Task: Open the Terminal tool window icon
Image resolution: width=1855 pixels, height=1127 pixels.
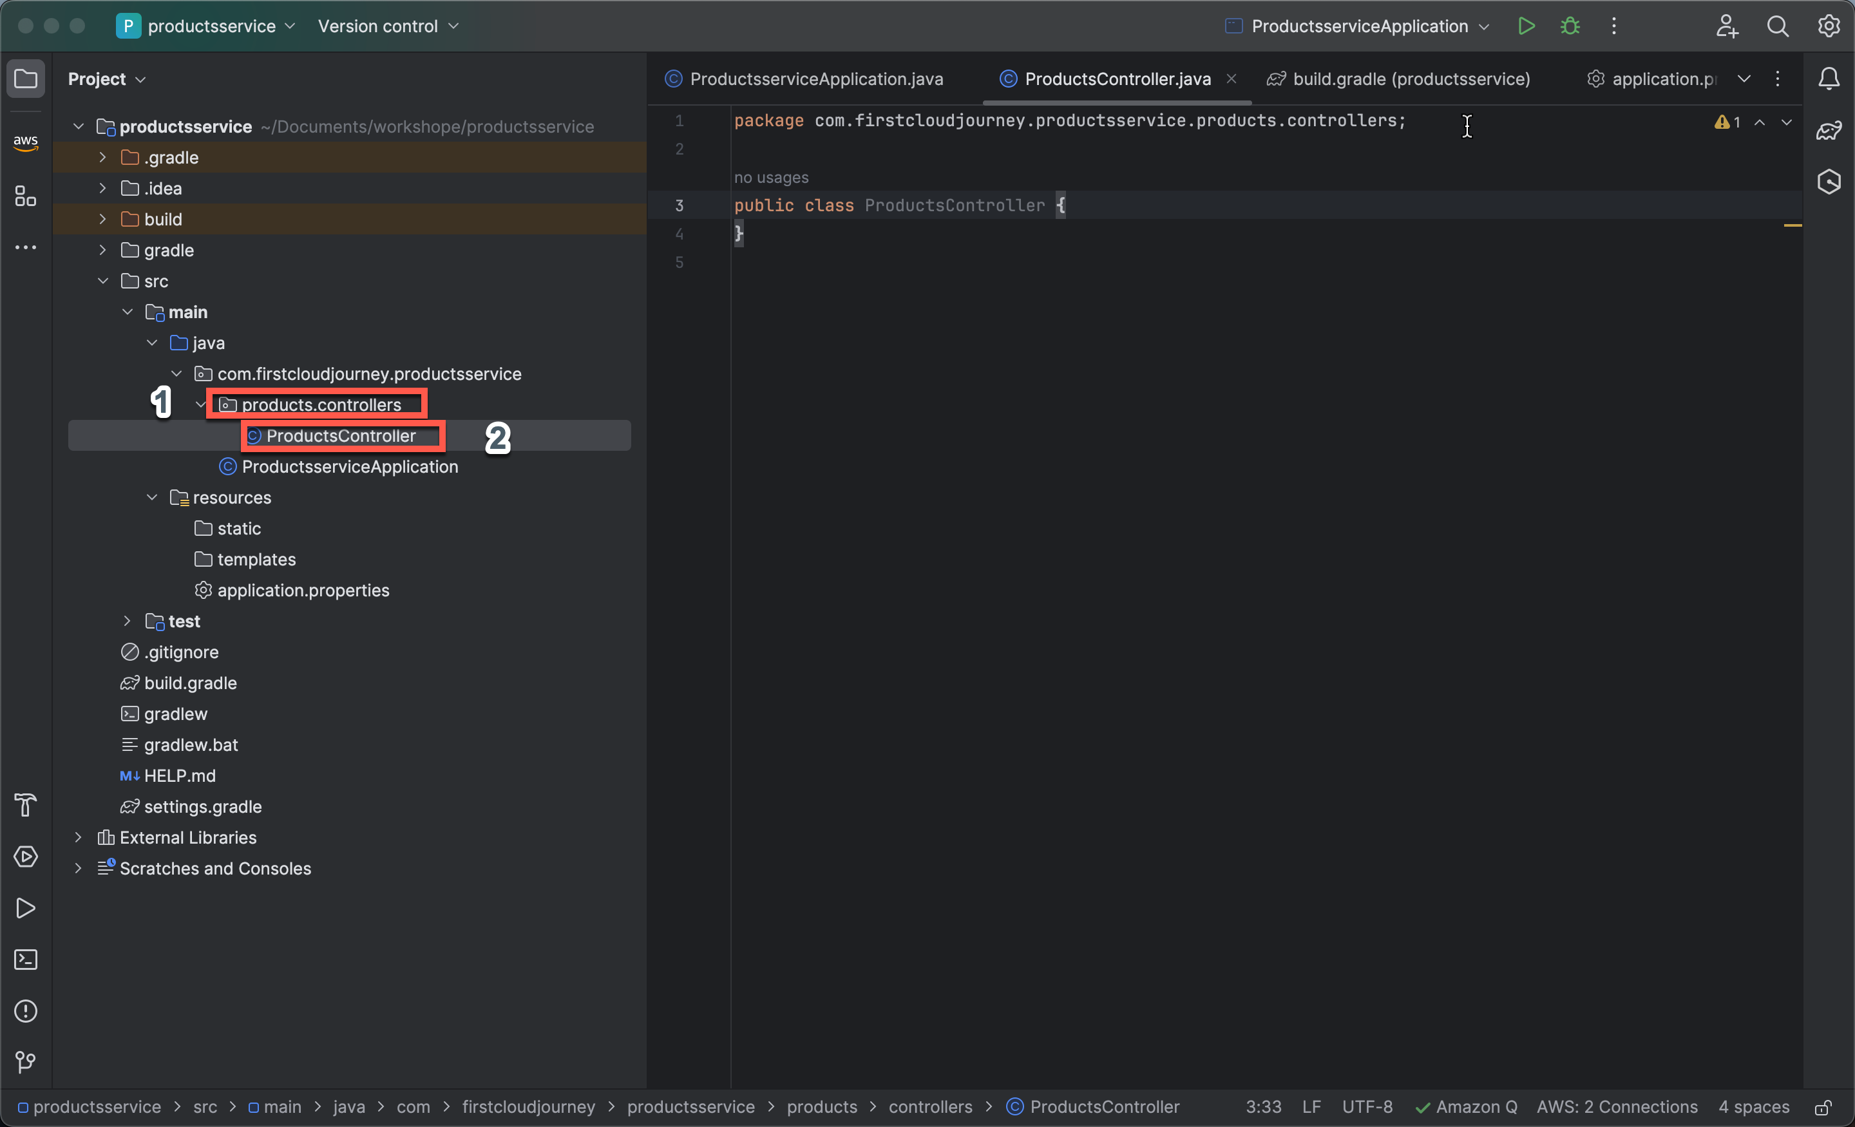Action: [x=26, y=959]
